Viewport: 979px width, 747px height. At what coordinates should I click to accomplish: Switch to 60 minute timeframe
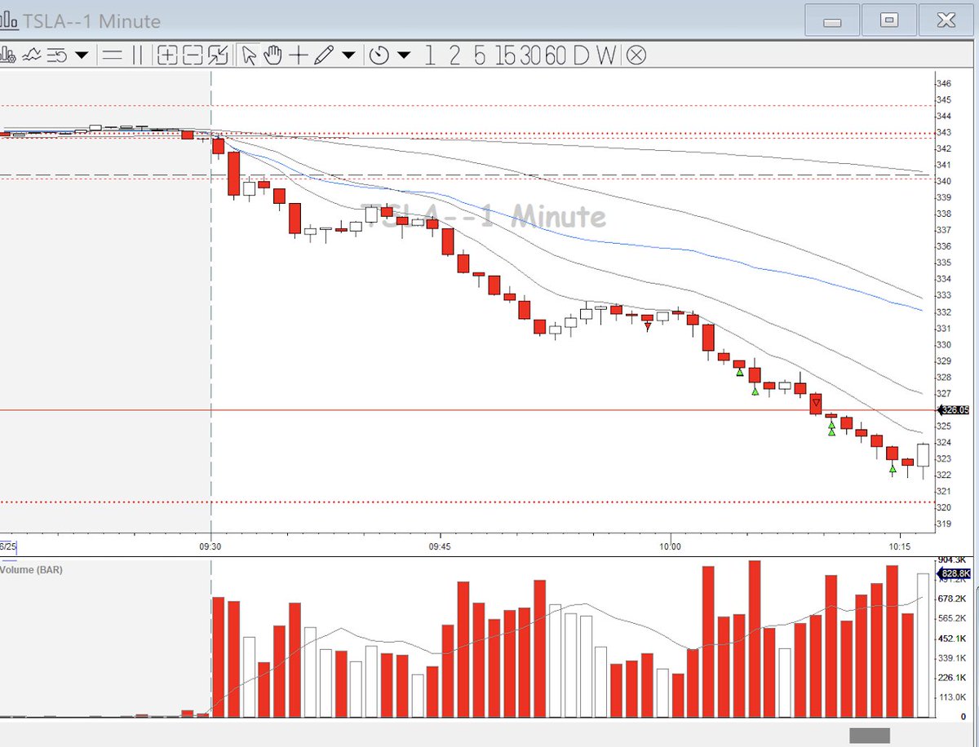pos(556,55)
